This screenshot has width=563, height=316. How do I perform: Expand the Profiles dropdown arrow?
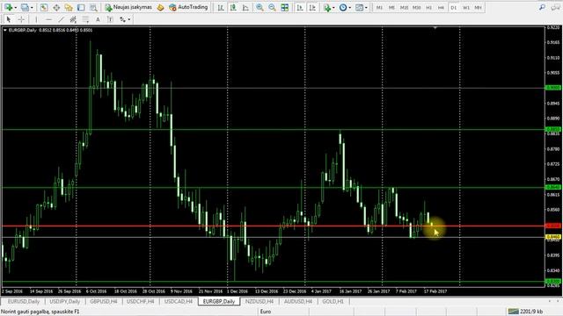tap(32, 8)
